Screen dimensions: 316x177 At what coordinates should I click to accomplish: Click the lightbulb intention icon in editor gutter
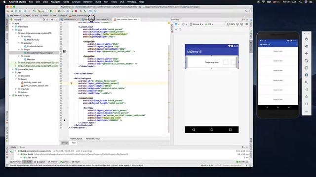point(71,83)
